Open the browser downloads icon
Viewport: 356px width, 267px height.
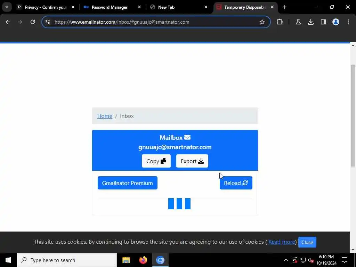point(310,22)
